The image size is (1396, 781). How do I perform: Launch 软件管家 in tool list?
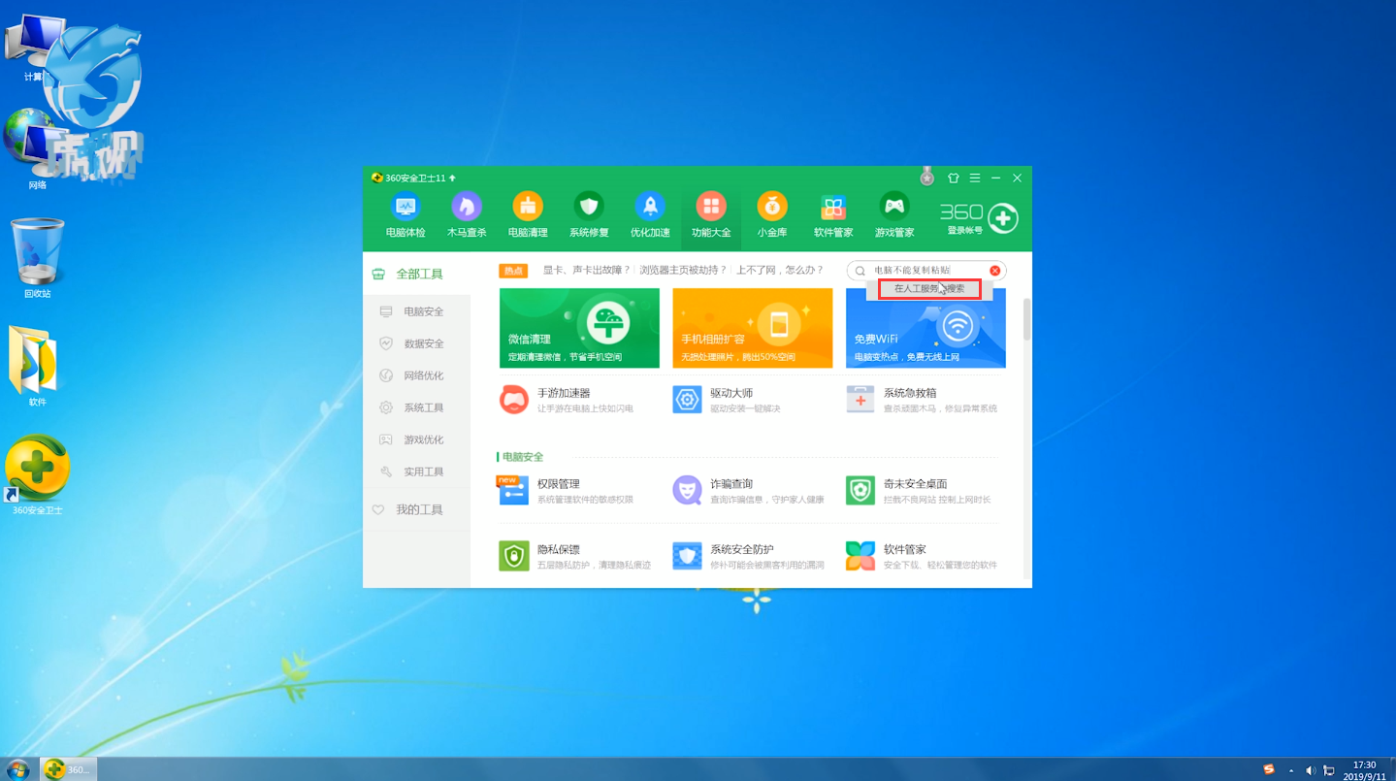[922, 556]
